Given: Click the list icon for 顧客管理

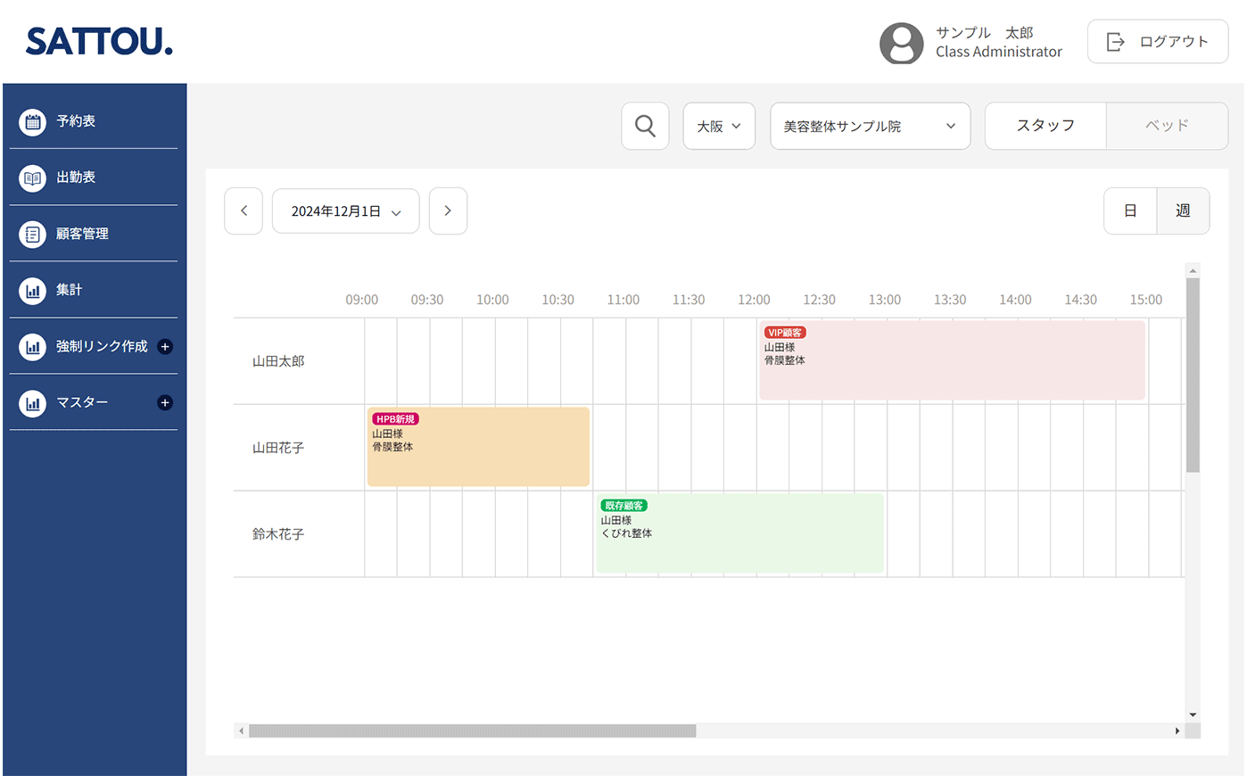Looking at the screenshot, I should tap(33, 234).
